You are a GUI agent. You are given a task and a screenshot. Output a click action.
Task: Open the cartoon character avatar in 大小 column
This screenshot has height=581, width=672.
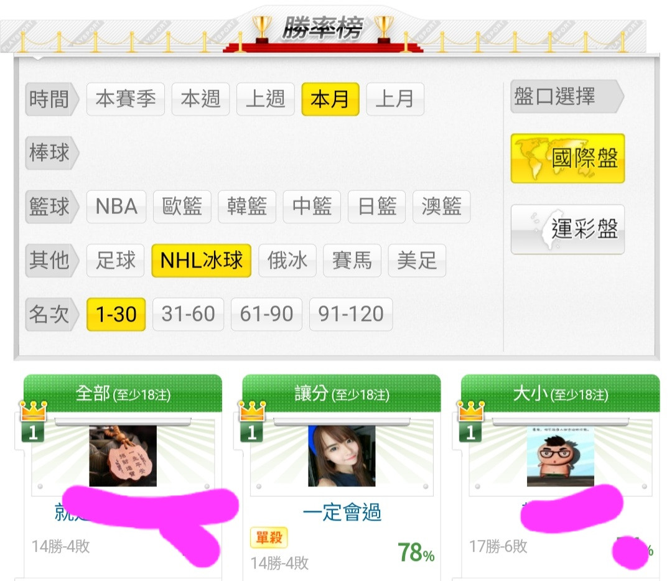(561, 456)
